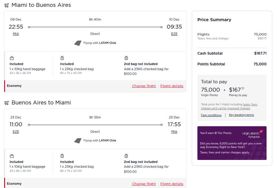Select the hand baggage icon on the return flight
Screen dimensions: 277x188
coord(12,156)
